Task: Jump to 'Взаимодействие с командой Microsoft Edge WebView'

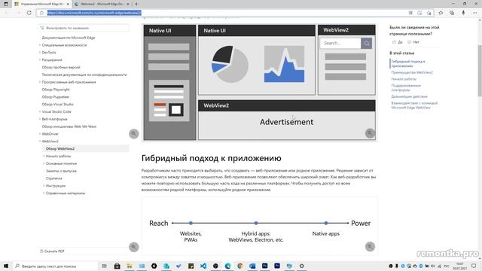Action: tap(414, 105)
